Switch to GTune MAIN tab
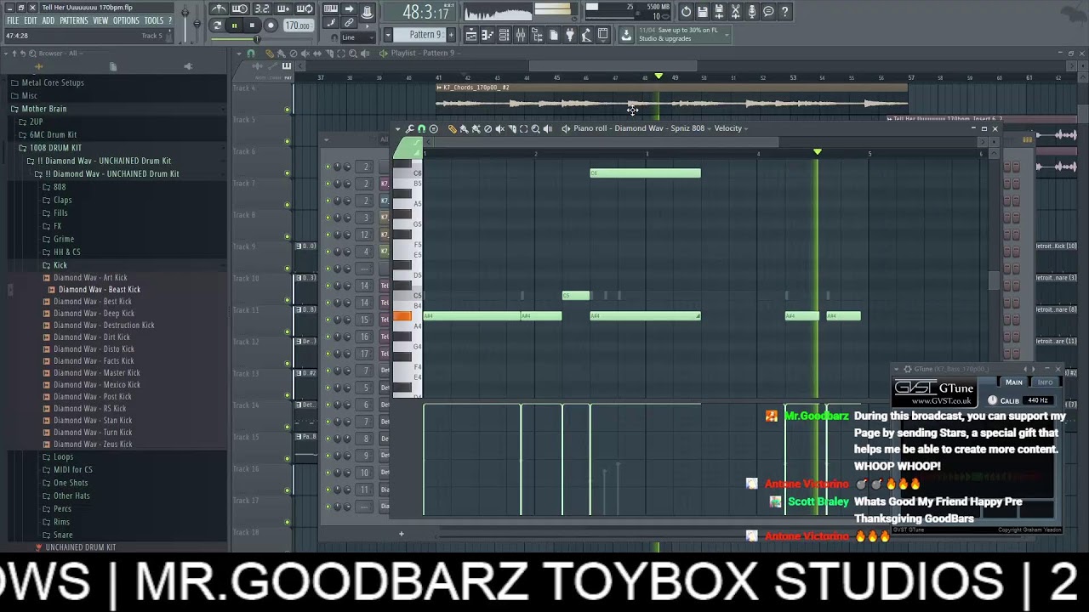This screenshot has height=612, width=1089. tap(1014, 382)
